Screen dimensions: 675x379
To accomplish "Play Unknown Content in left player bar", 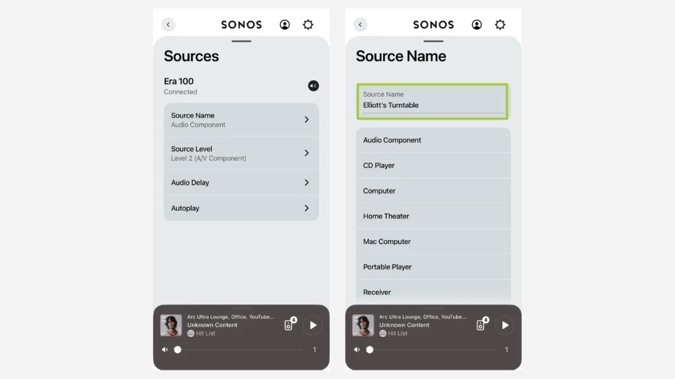I will (x=313, y=325).
